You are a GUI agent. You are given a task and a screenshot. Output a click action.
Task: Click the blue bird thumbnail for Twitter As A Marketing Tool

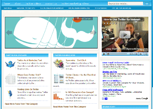[10, 64]
